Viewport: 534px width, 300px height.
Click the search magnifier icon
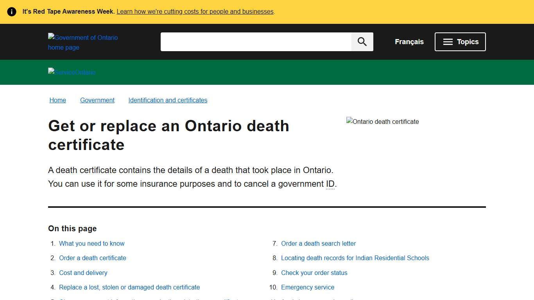pos(361,41)
